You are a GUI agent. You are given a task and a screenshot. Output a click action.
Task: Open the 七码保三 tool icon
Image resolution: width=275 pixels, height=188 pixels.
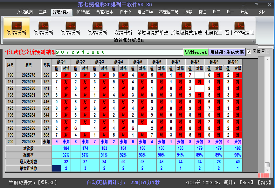[x=213, y=28]
